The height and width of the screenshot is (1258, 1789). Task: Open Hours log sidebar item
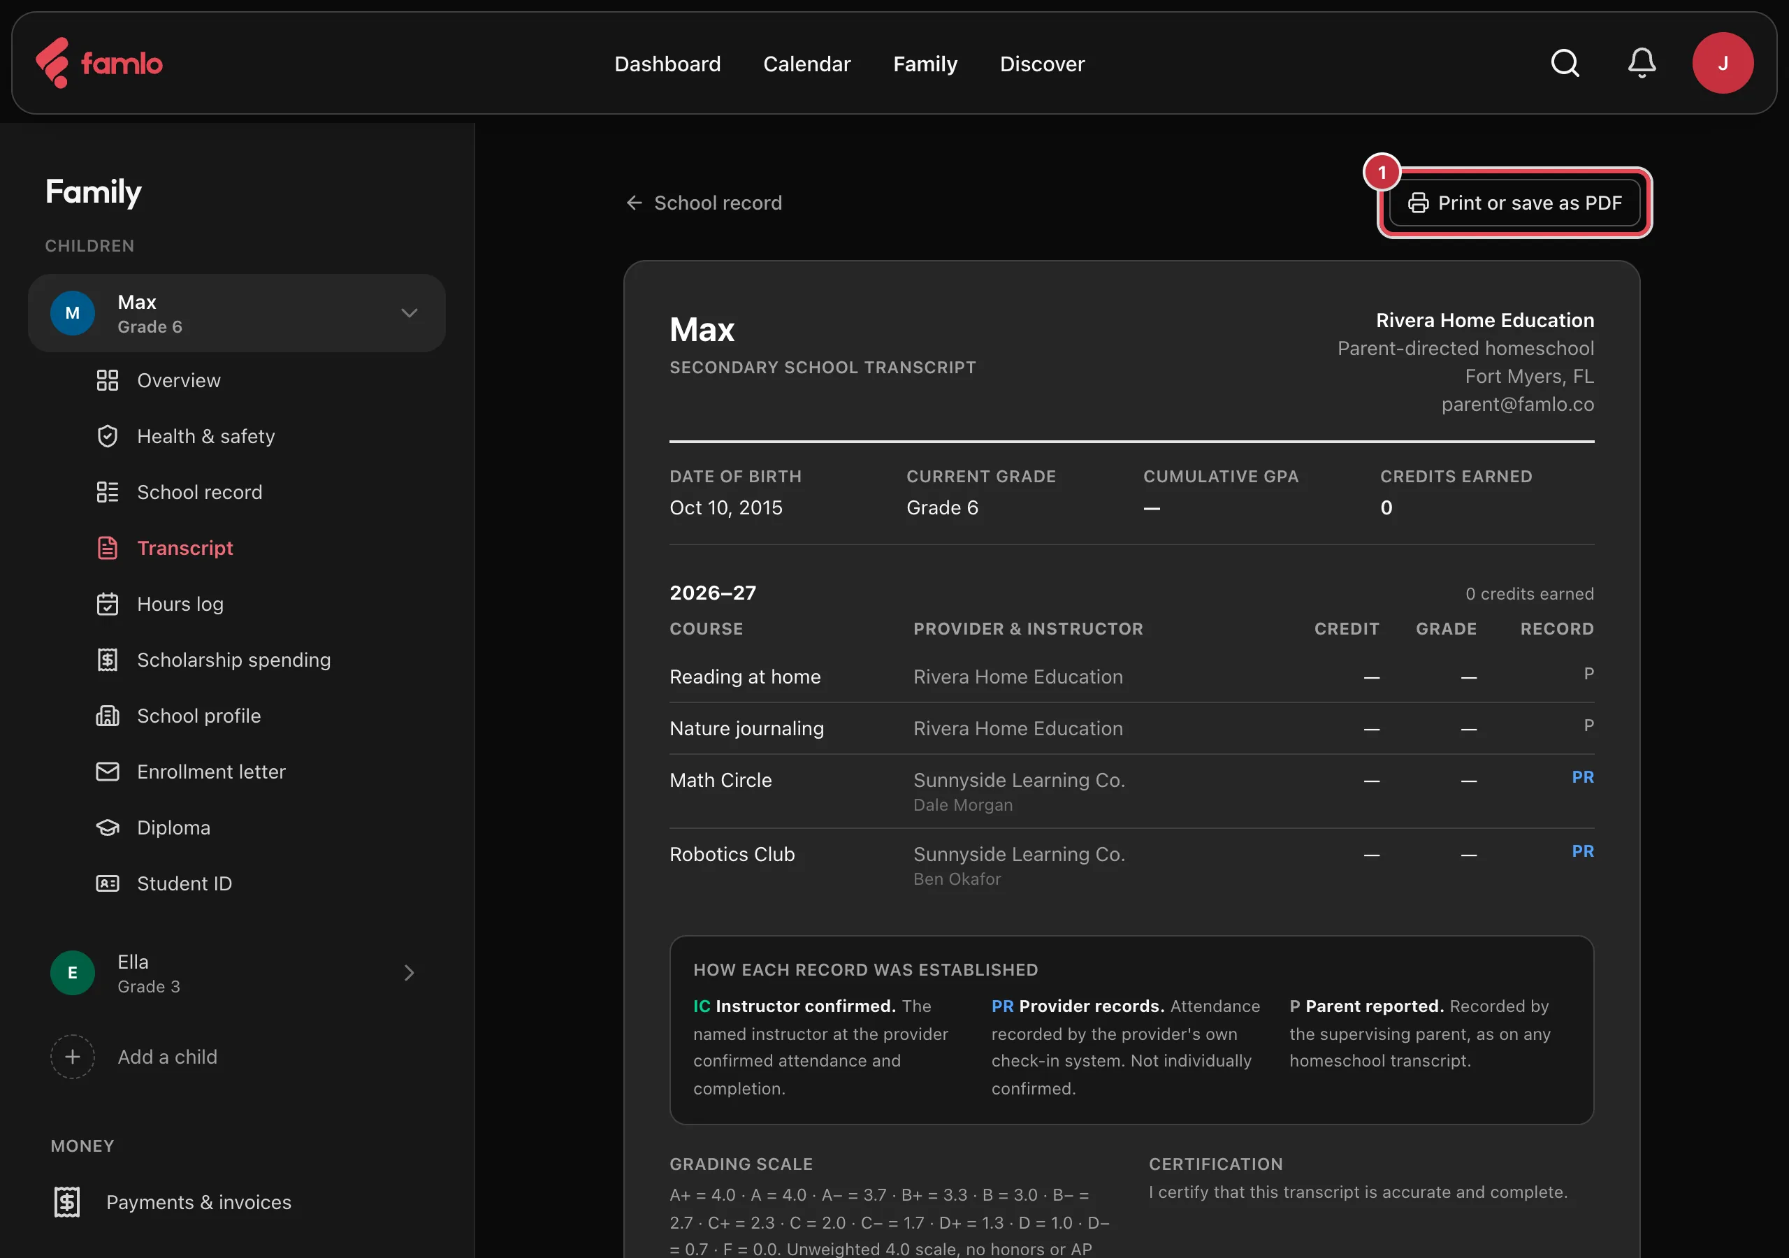(x=180, y=604)
